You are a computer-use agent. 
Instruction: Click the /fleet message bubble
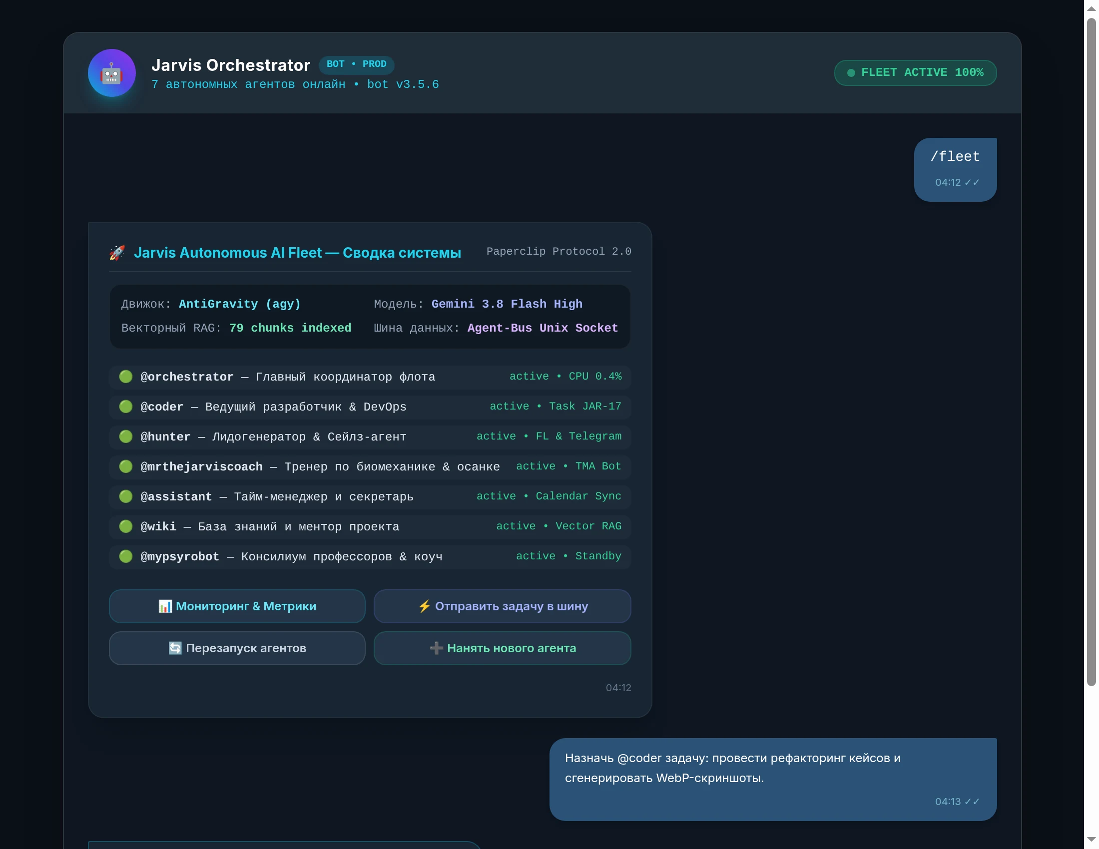[955, 169]
